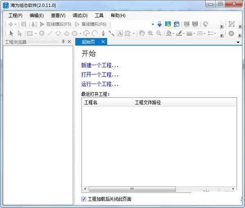Image resolution: width=245 pixels, height=208 pixels.
Task: Pin the project browser panel
Action: [x=63, y=42]
